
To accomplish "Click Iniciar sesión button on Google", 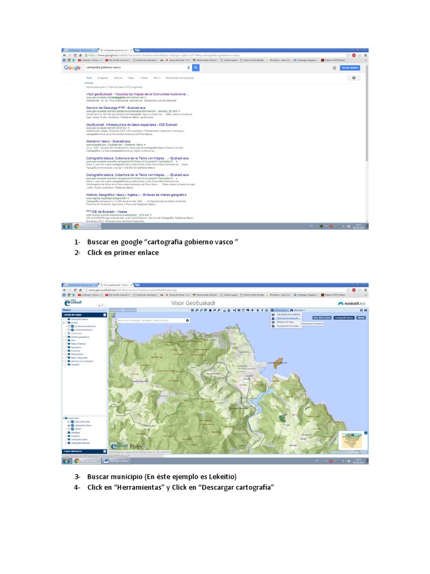I will [350, 68].
